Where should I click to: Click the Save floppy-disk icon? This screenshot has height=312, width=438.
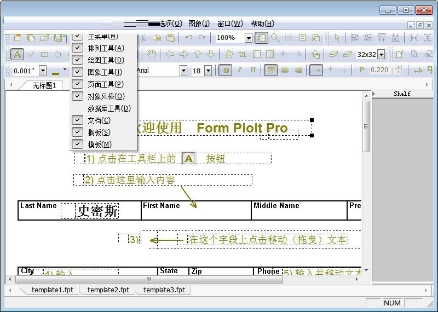tap(59, 38)
